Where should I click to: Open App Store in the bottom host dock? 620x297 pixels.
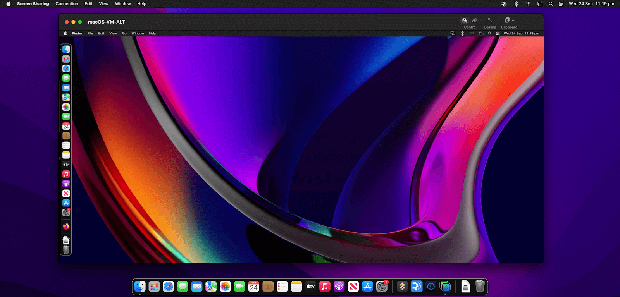pos(367,287)
